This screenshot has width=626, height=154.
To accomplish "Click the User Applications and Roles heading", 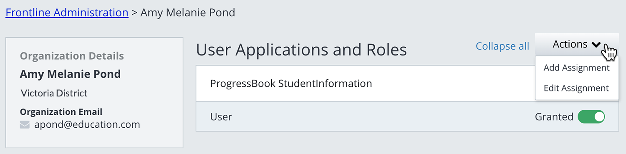I will (301, 50).
